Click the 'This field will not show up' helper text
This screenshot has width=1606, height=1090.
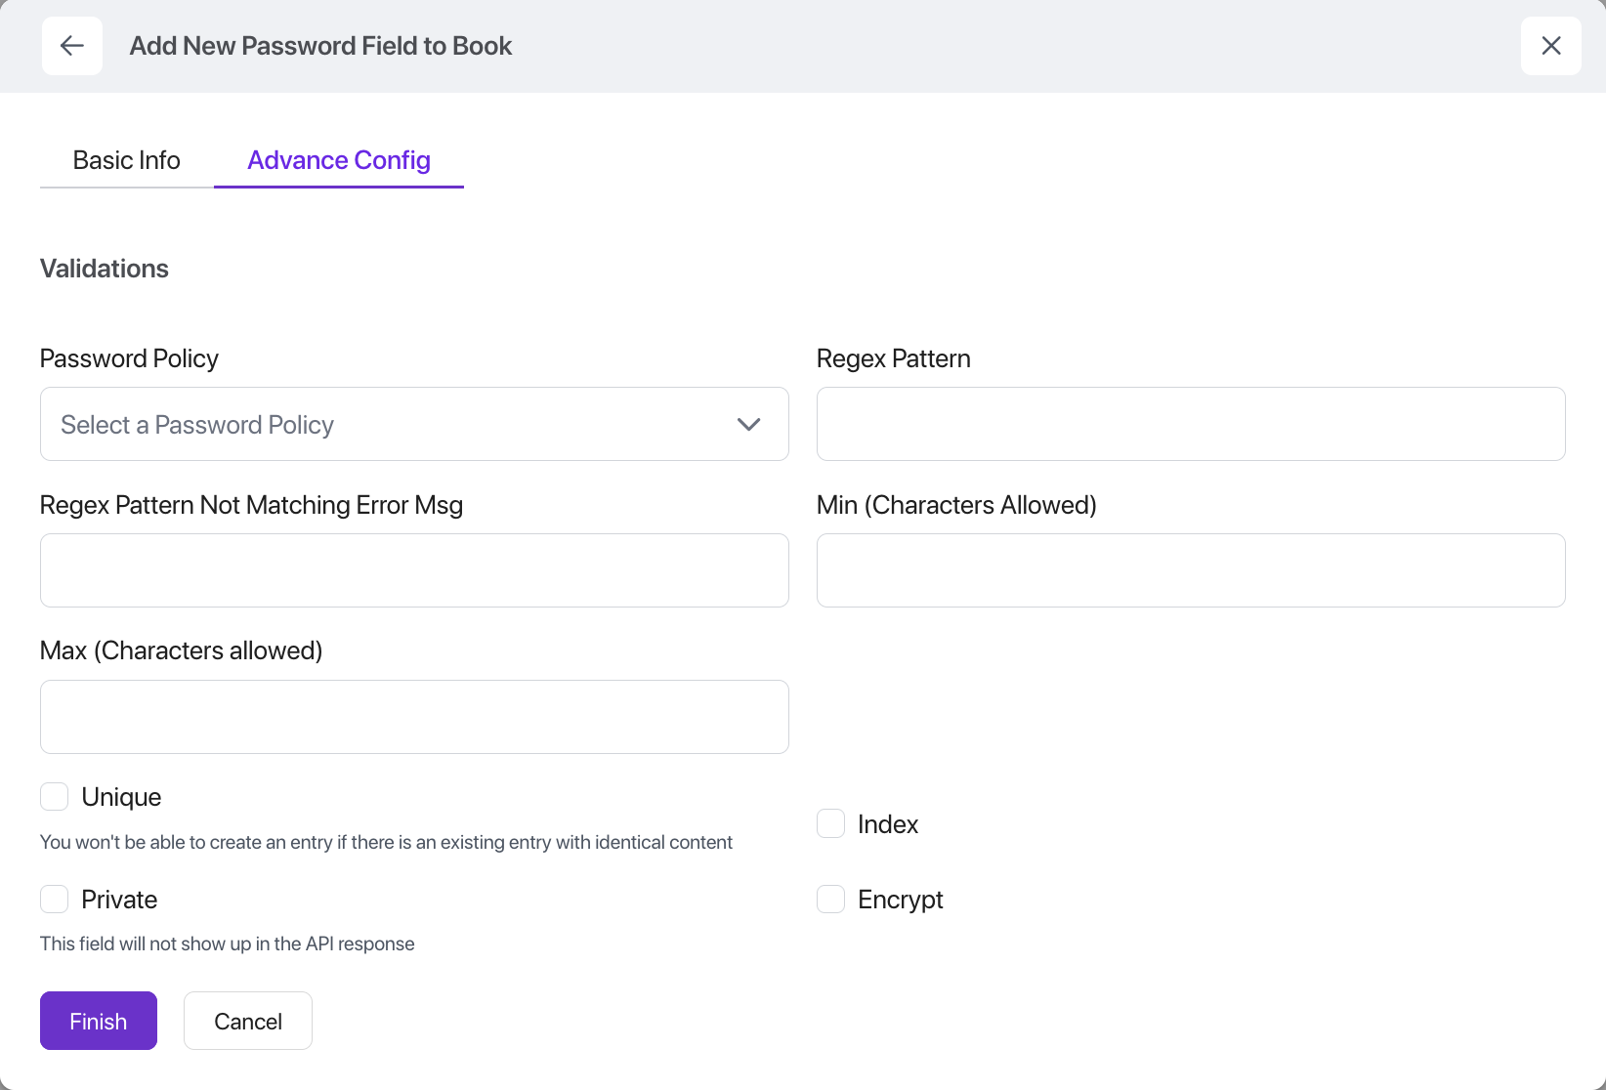(x=227, y=943)
